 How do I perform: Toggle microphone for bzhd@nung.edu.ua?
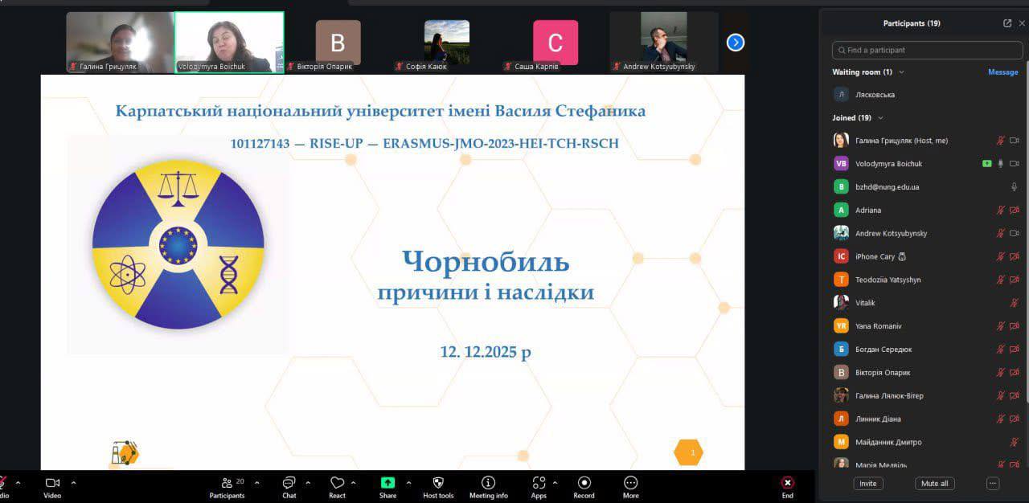point(1014,186)
